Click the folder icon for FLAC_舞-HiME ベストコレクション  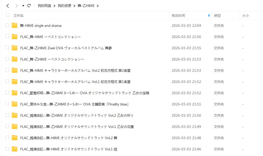coord(15,37)
